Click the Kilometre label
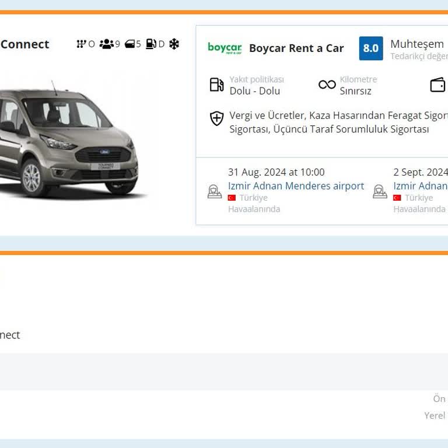 tap(358, 79)
